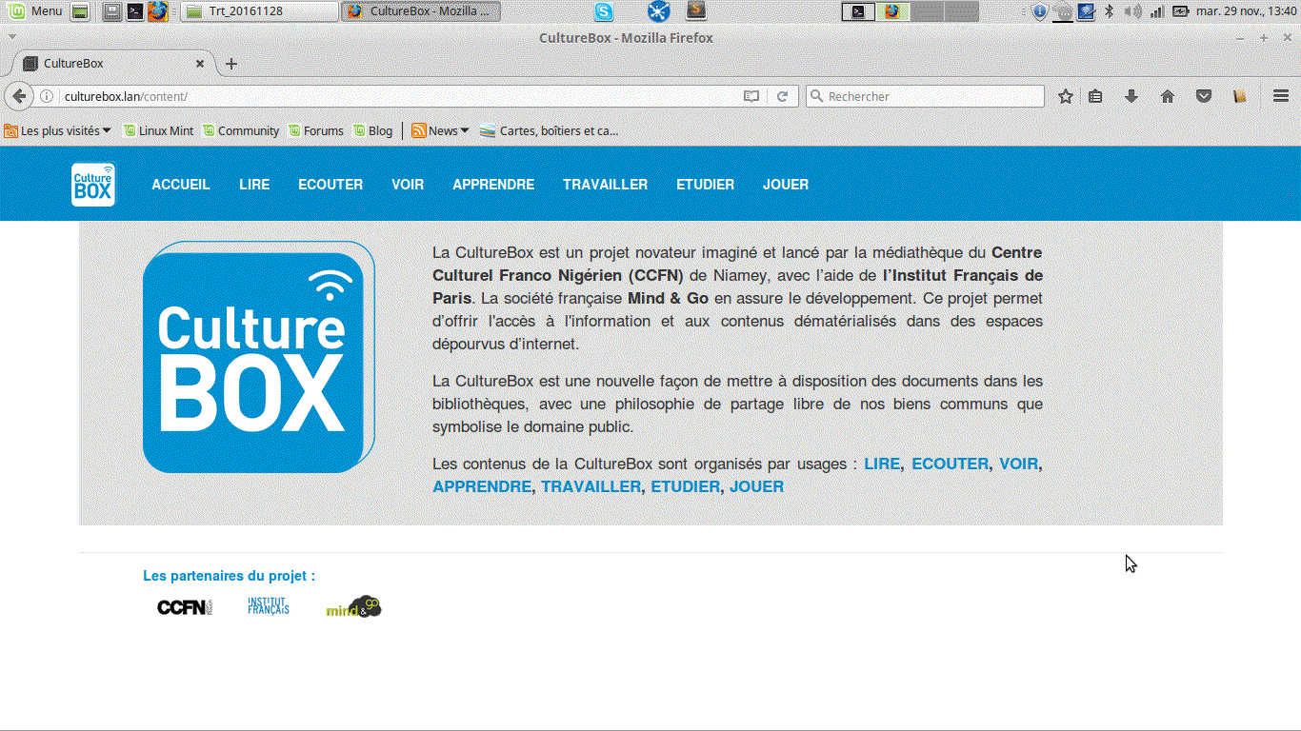Click the large CultureBox logo image
This screenshot has width=1301, height=731.
[x=258, y=357]
